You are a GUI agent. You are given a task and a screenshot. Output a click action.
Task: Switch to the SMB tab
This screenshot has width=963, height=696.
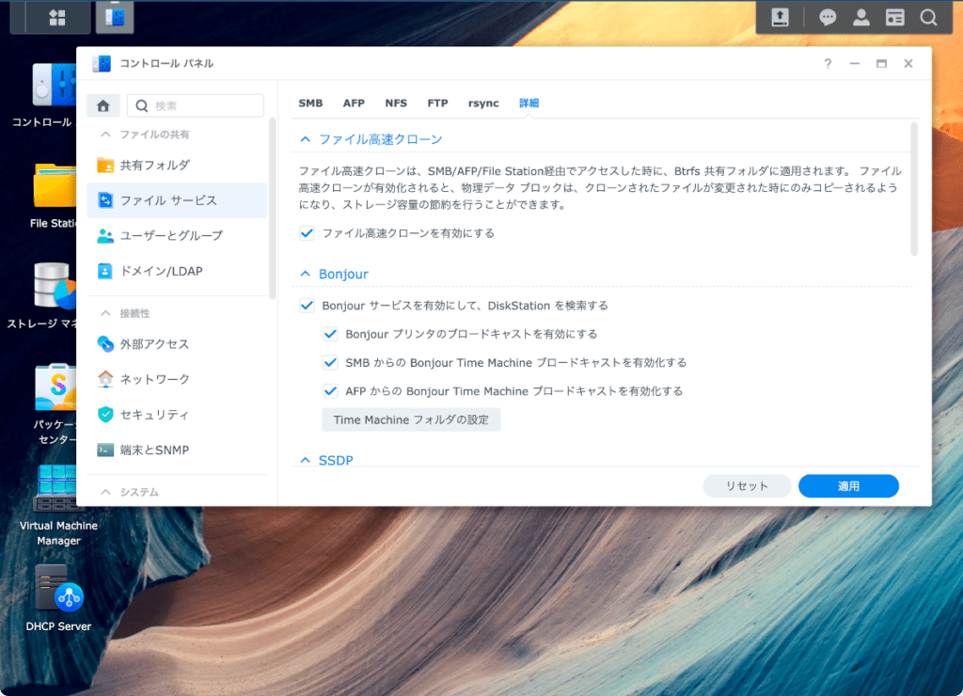point(310,103)
